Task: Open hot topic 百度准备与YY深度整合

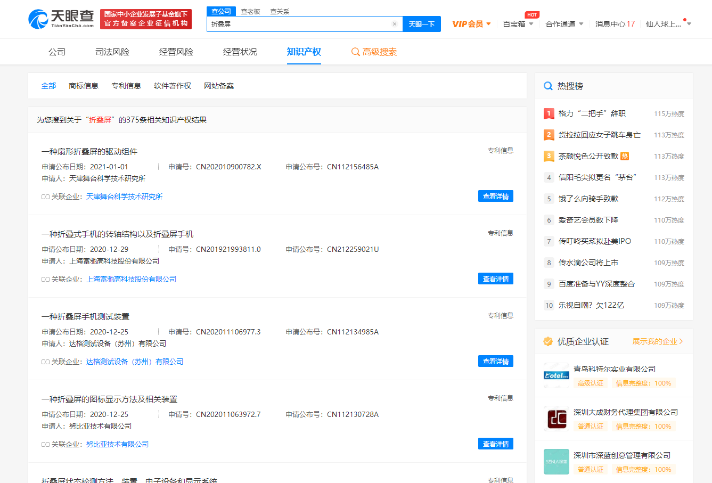Action: click(x=596, y=284)
